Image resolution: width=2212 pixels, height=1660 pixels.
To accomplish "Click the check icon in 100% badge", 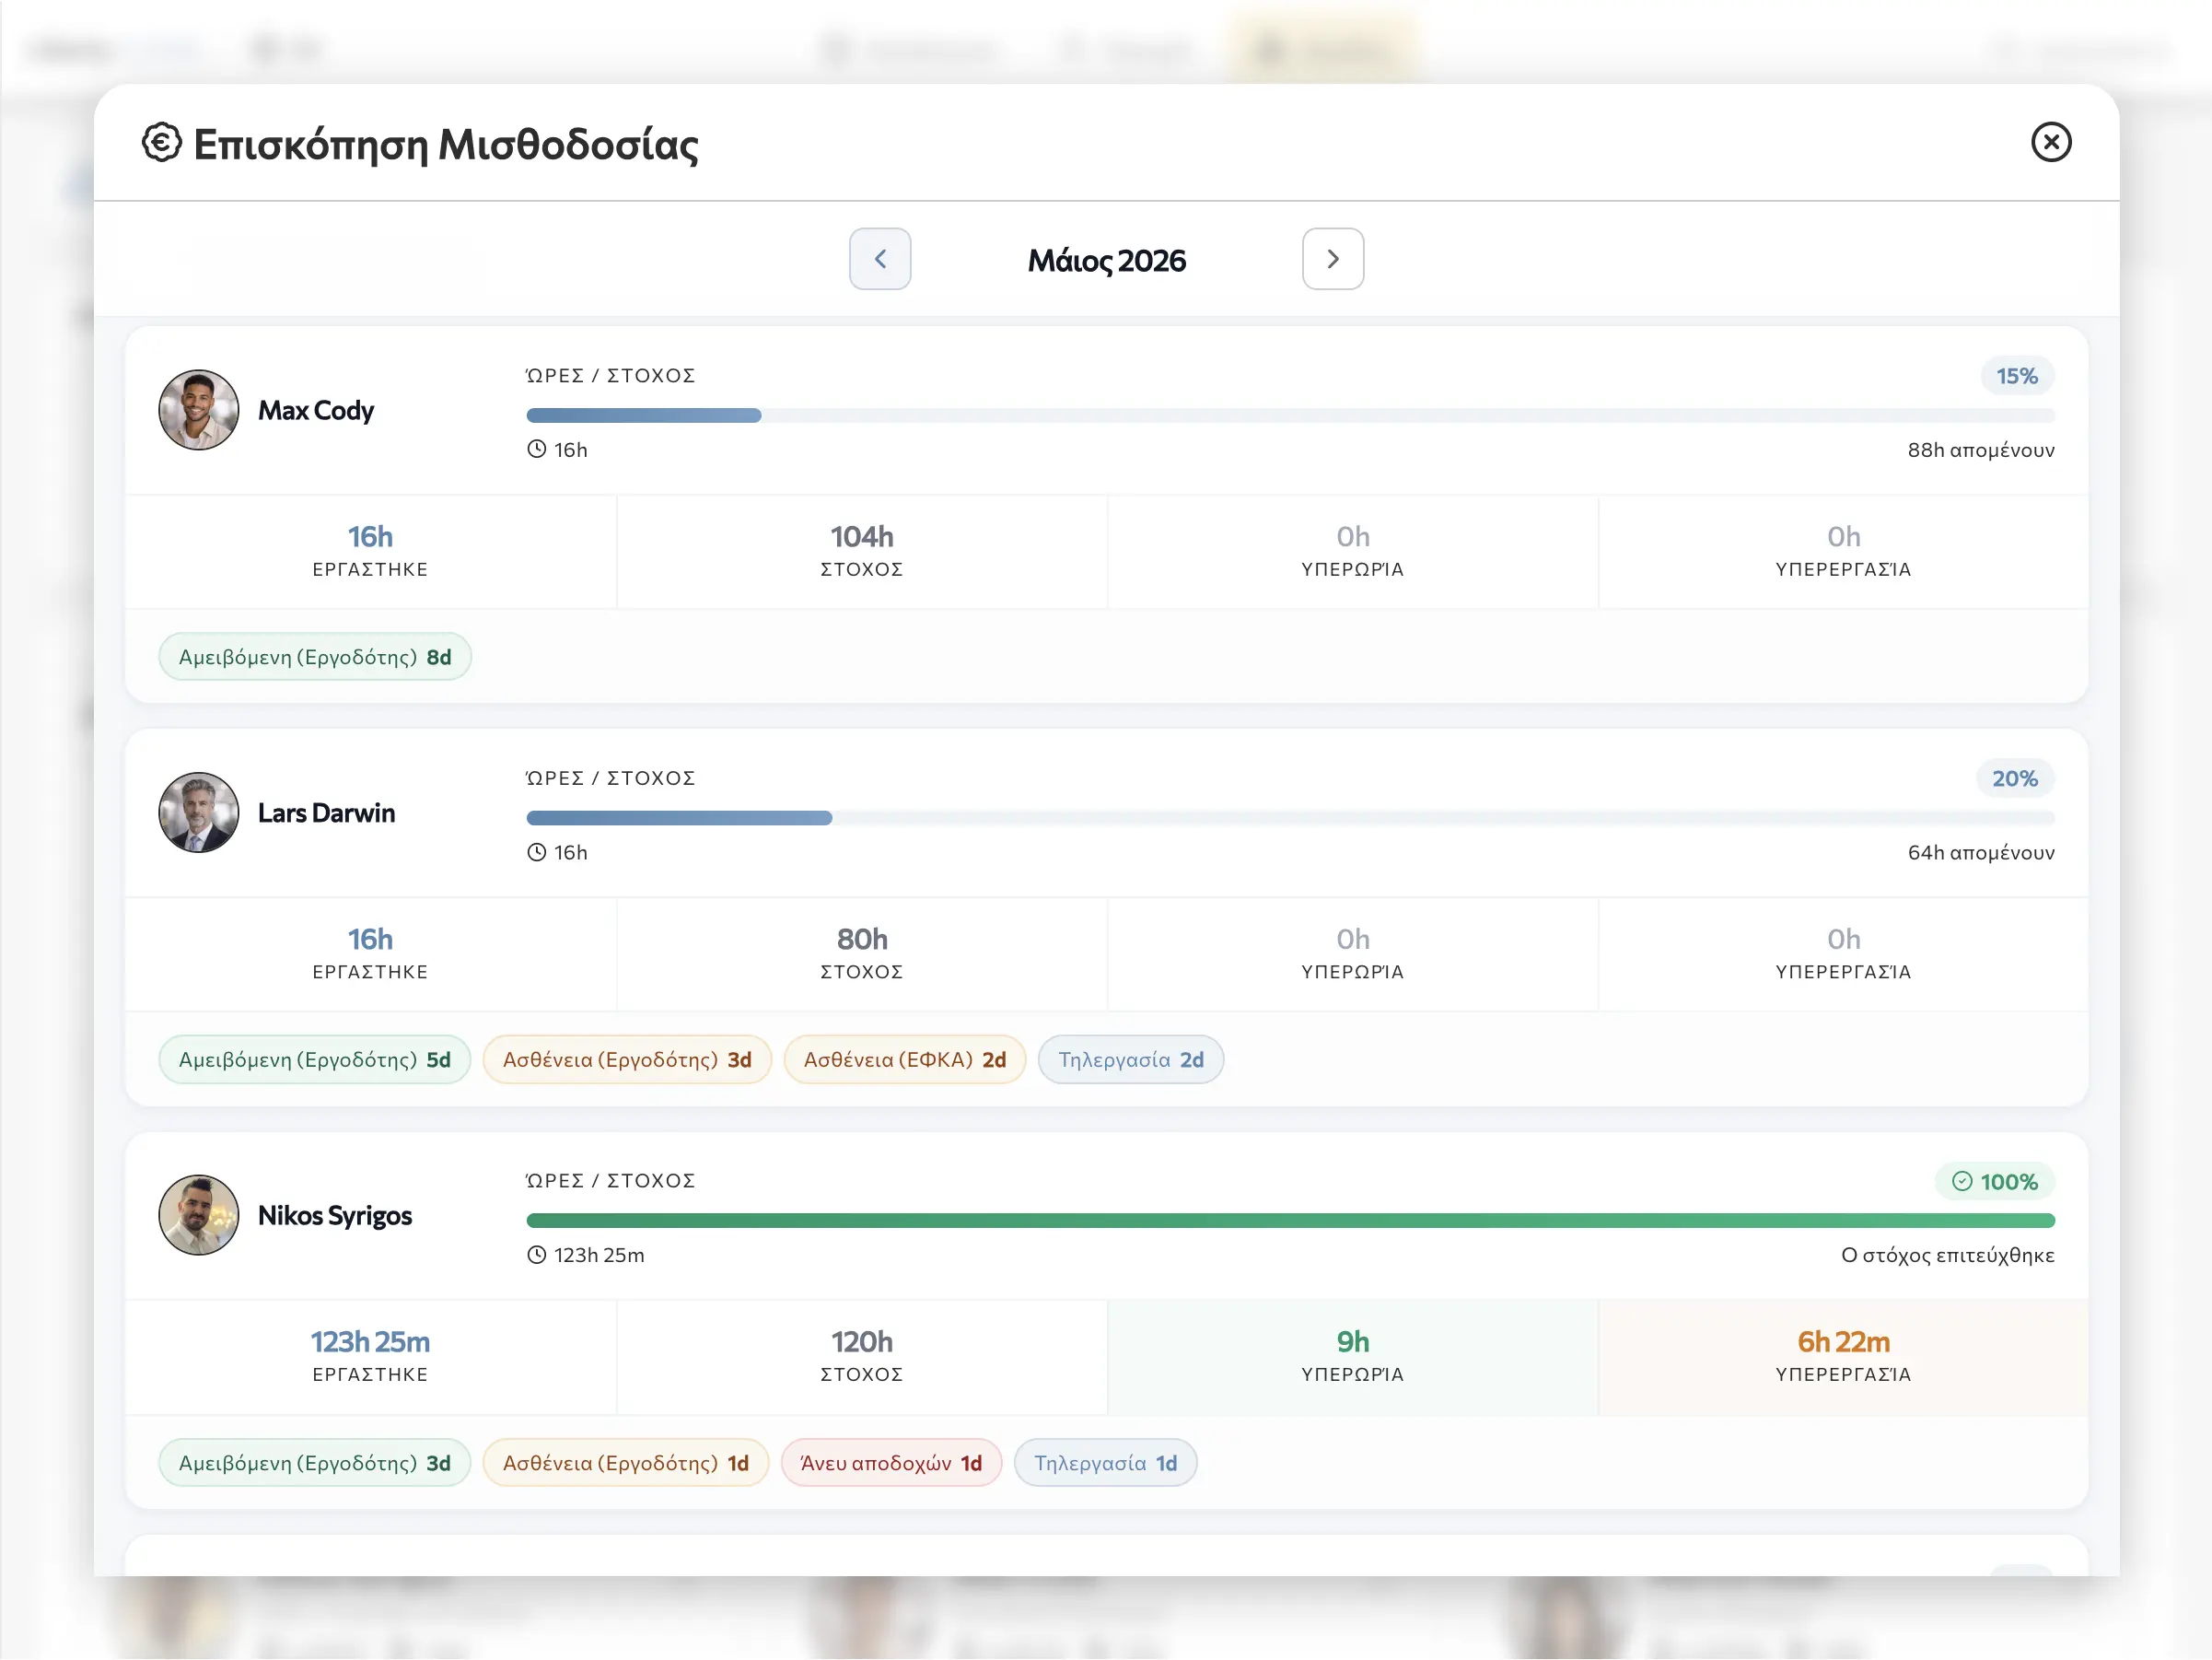I will point(1962,1182).
